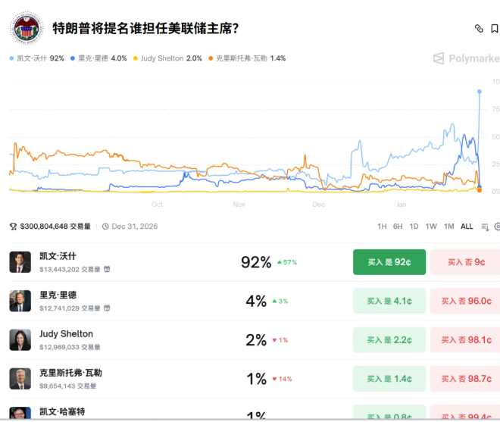The image size is (500, 422).
Task: Open chart settings gear icon
Action: pos(497,227)
